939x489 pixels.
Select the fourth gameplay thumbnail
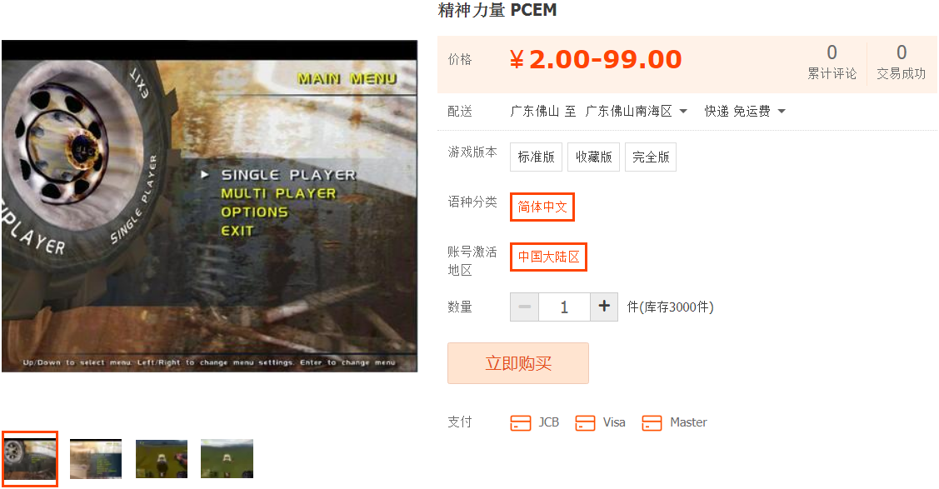click(x=227, y=459)
